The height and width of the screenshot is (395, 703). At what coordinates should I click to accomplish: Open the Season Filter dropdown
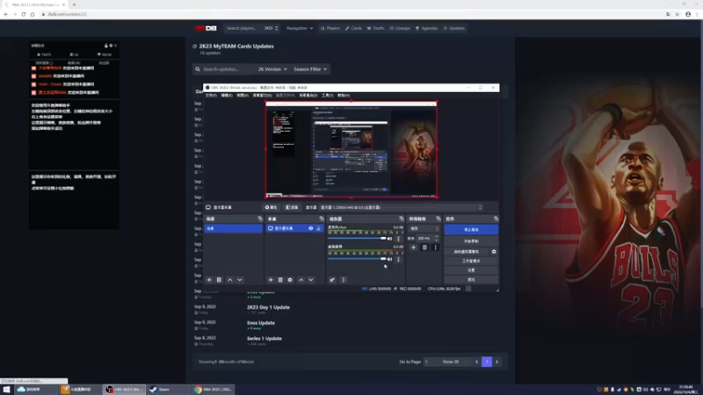point(310,69)
